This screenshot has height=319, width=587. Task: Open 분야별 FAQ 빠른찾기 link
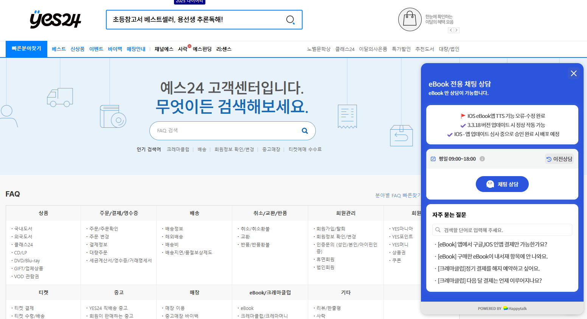coord(398,195)
